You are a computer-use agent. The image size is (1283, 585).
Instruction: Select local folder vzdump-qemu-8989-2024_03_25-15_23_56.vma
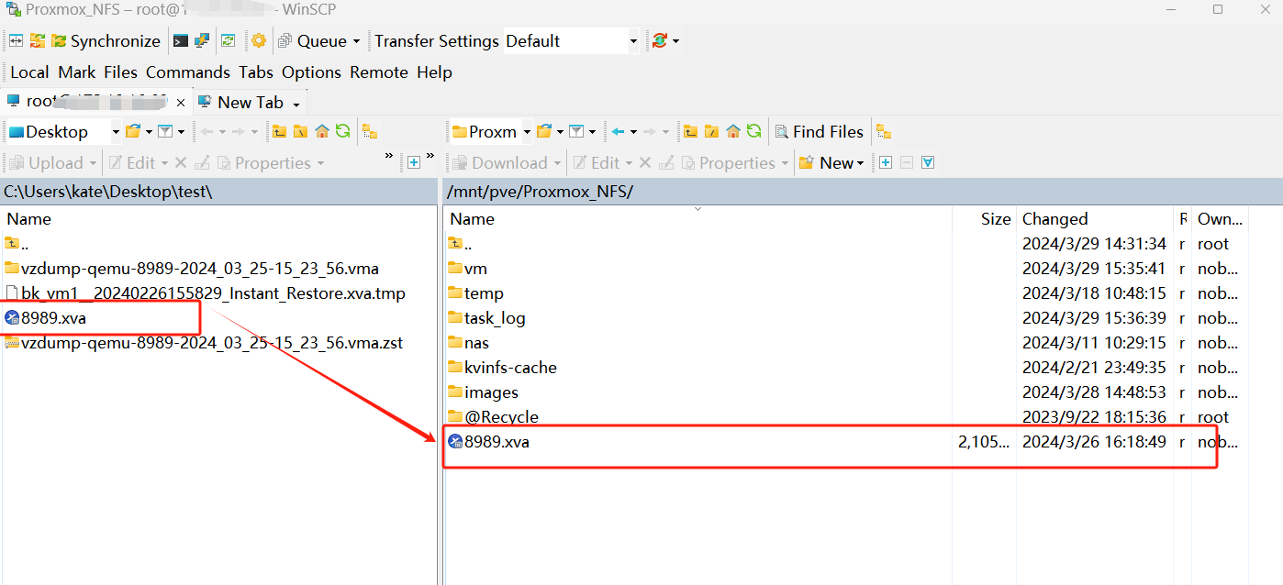192,269
